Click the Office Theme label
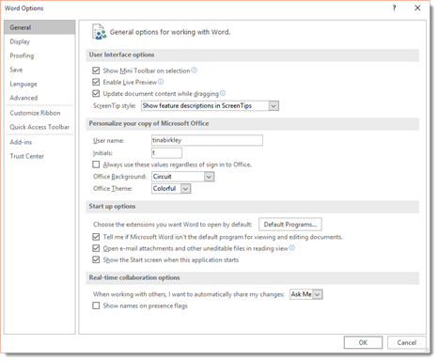This screenshot has width=438, height=361. pyautogui.click(x=113, y=189)
